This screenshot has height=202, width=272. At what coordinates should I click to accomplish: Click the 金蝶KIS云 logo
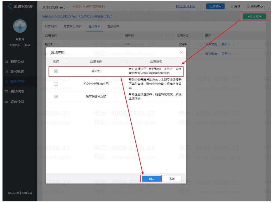pos(20,7)
